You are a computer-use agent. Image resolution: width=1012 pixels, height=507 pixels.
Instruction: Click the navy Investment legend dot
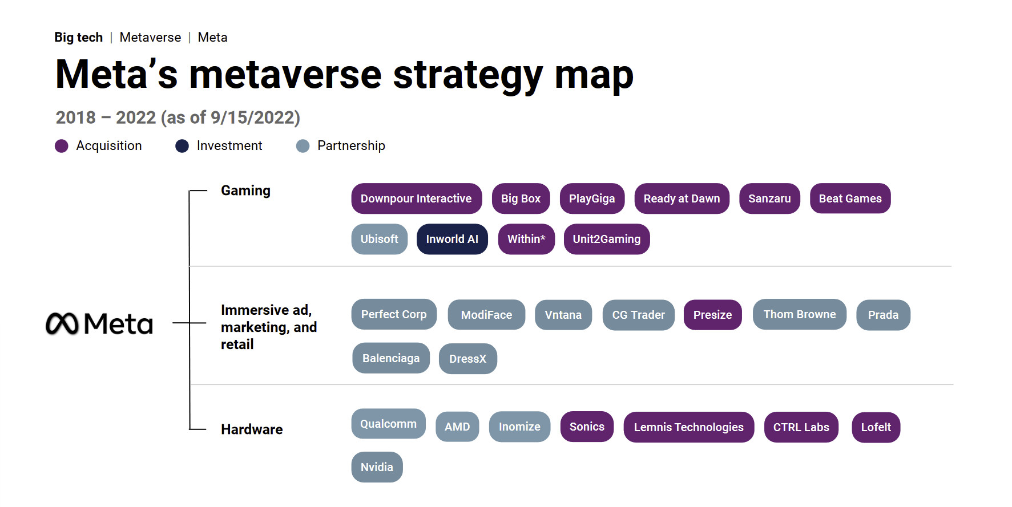tap(182, 146)
